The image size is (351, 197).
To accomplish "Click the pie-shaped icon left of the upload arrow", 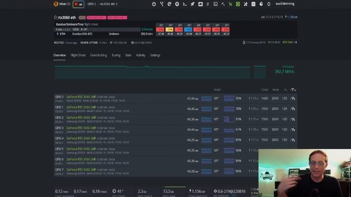I will 169,4.
